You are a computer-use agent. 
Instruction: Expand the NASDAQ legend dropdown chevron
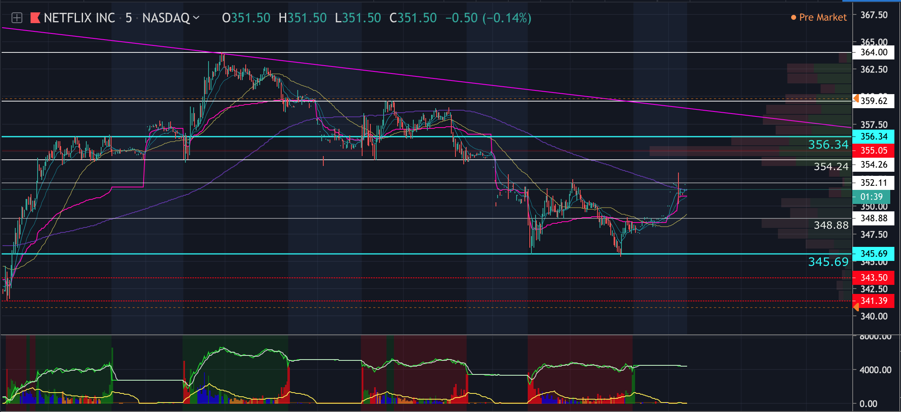pos(196,17)
